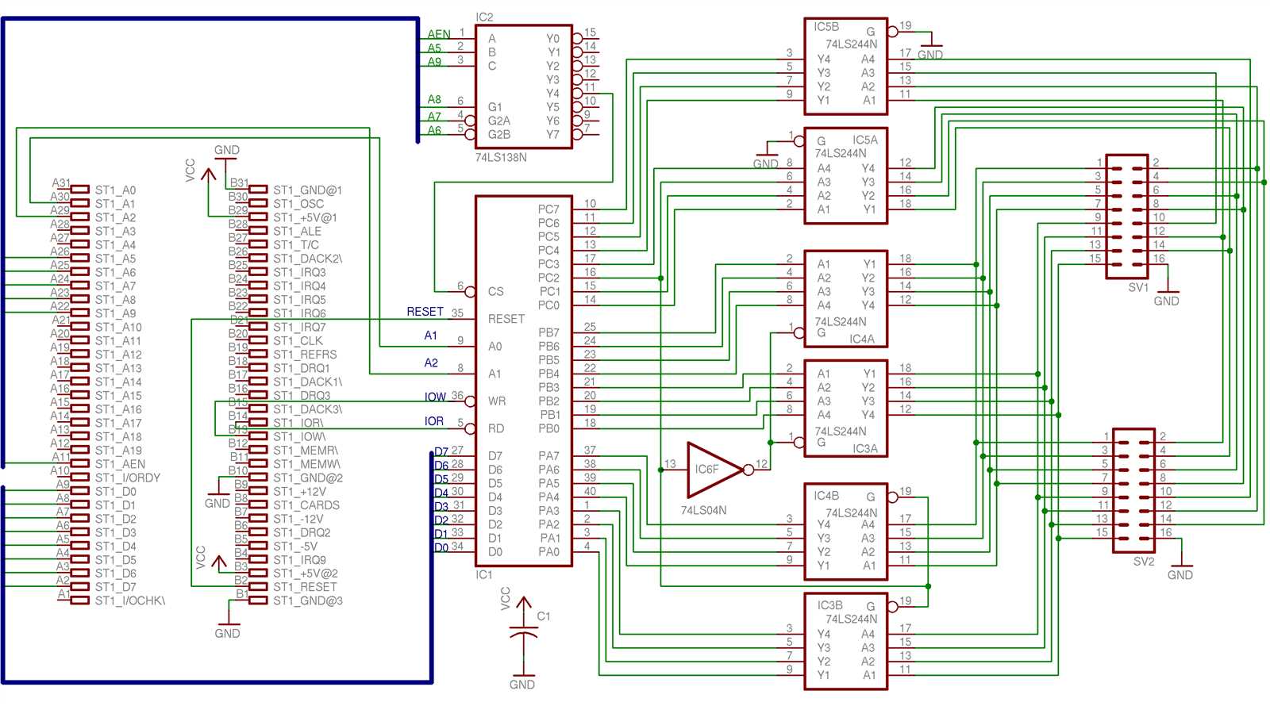Click the WR pin name on IC1
Screen dimensions: 1270x706
(497, 401)
